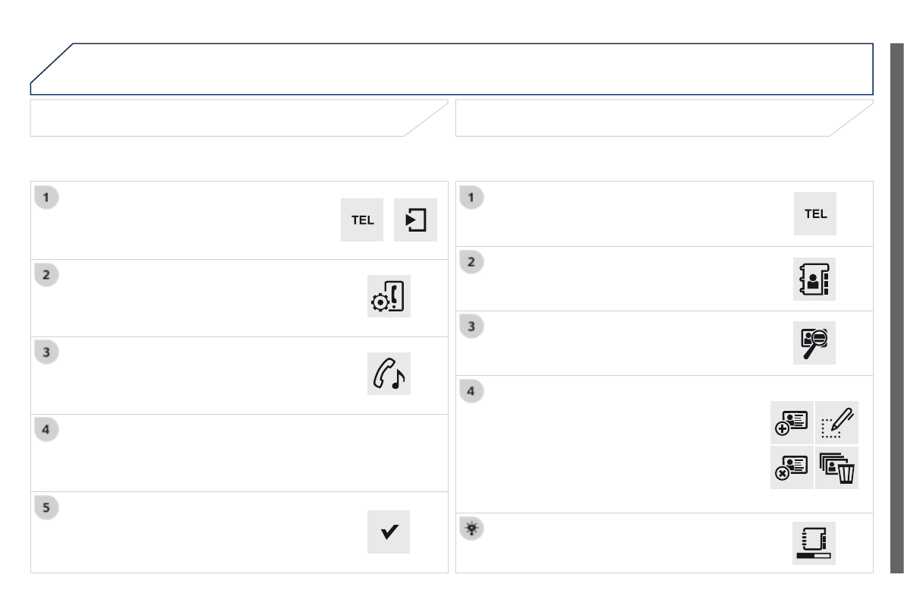Viewport: 904px width, 603px height.
Task: Delete all contacts with the trash icon
Action: tap(837, 467)
